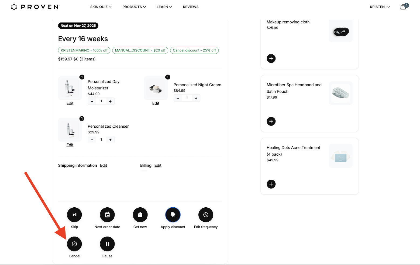The width and height of the screenshot is (420, 265).
Task: Expand the LEARN menu
Action: 164,7
